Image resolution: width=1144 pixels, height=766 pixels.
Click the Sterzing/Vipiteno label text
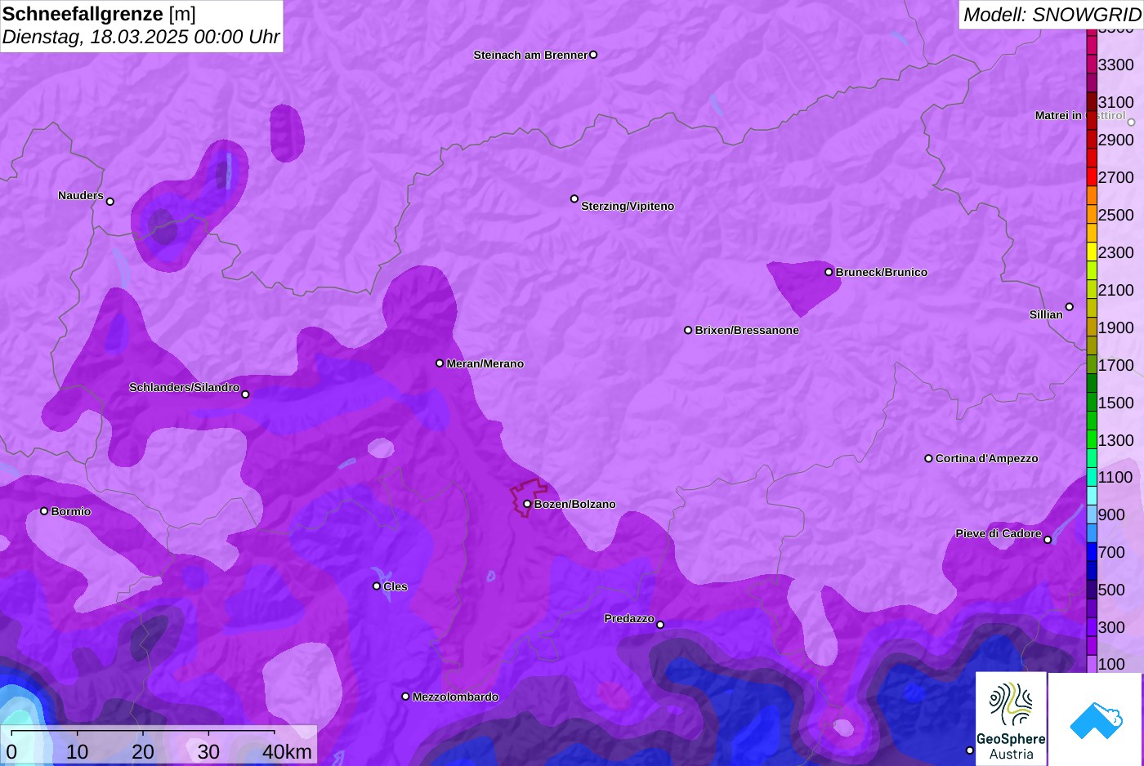pyautogui.click(x=628, y=206)
